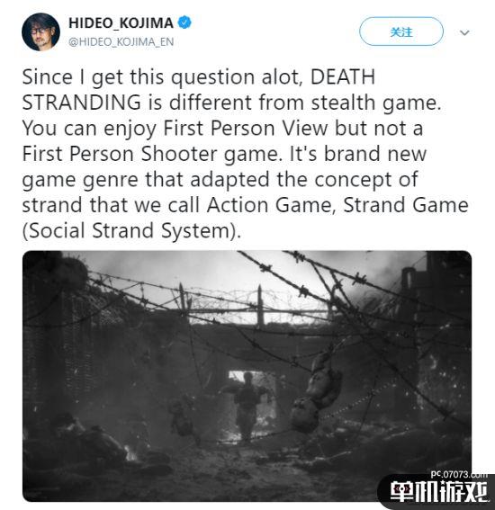Click the 关注 follow button
This screenshot has width=495, height=510.
400,31
